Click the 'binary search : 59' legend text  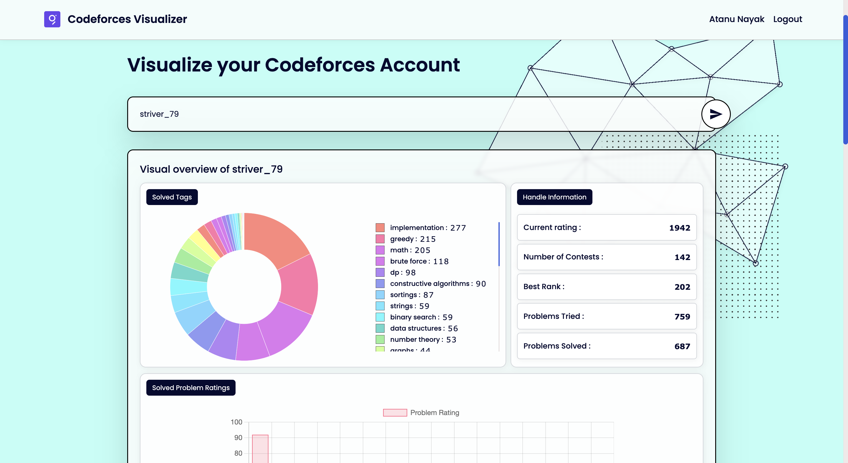click(421, 317)
